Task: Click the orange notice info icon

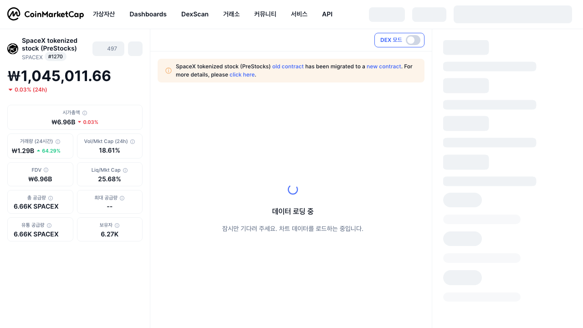Action: click(169, 71)
